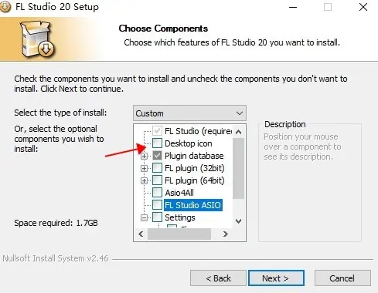This screenshot has width=378, height=293.
Task: Expand the Plugin database tree node
Action: pyautogui.click(x=145, y=156)
